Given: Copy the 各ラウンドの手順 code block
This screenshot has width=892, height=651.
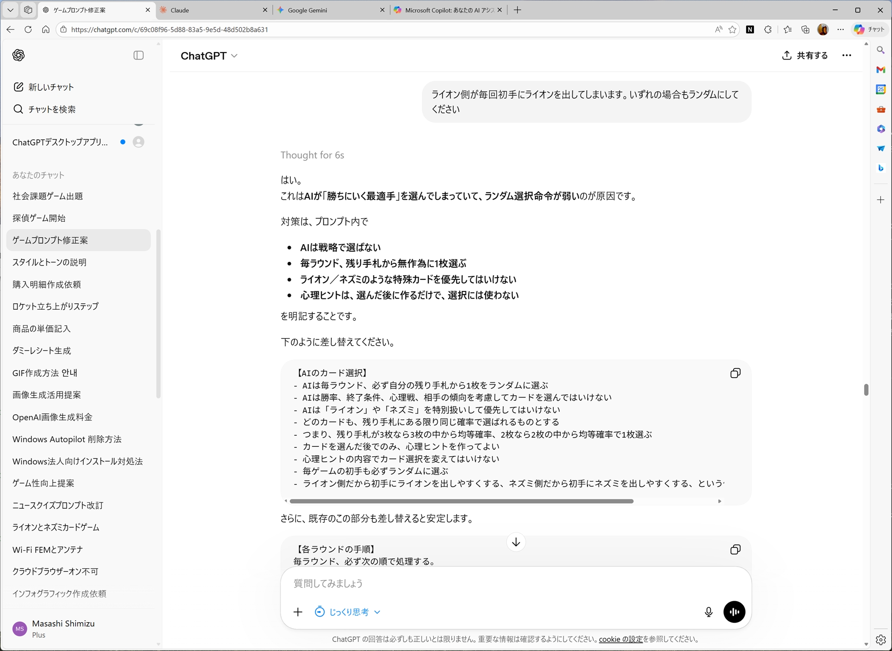Looking at the screenshot, I should point(735,549).
